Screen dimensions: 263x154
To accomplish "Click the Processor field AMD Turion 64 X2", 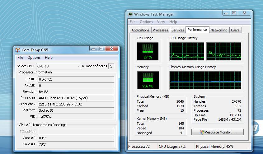I will pyautogui.click(x=76, y=98).
